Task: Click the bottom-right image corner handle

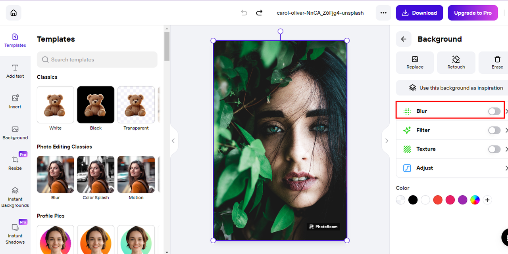Action: point(347,240)
